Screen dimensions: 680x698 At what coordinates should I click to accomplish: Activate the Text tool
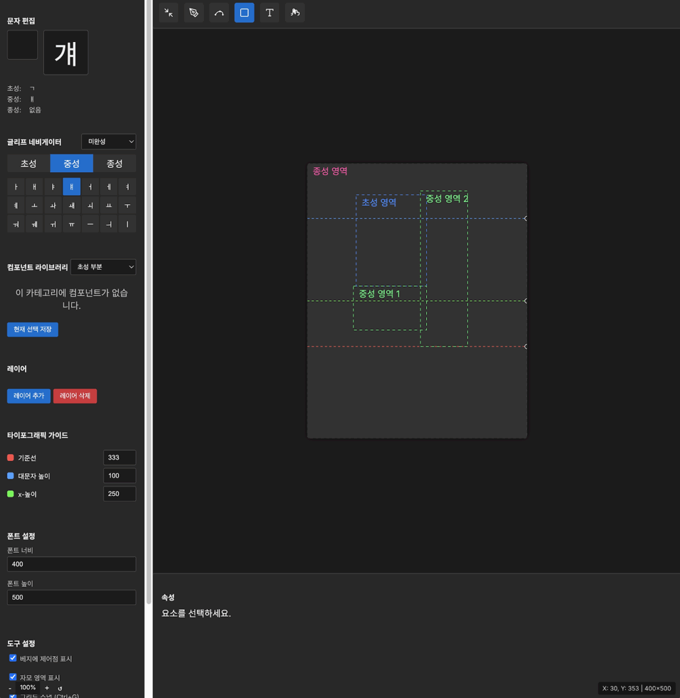pos(270,13)
